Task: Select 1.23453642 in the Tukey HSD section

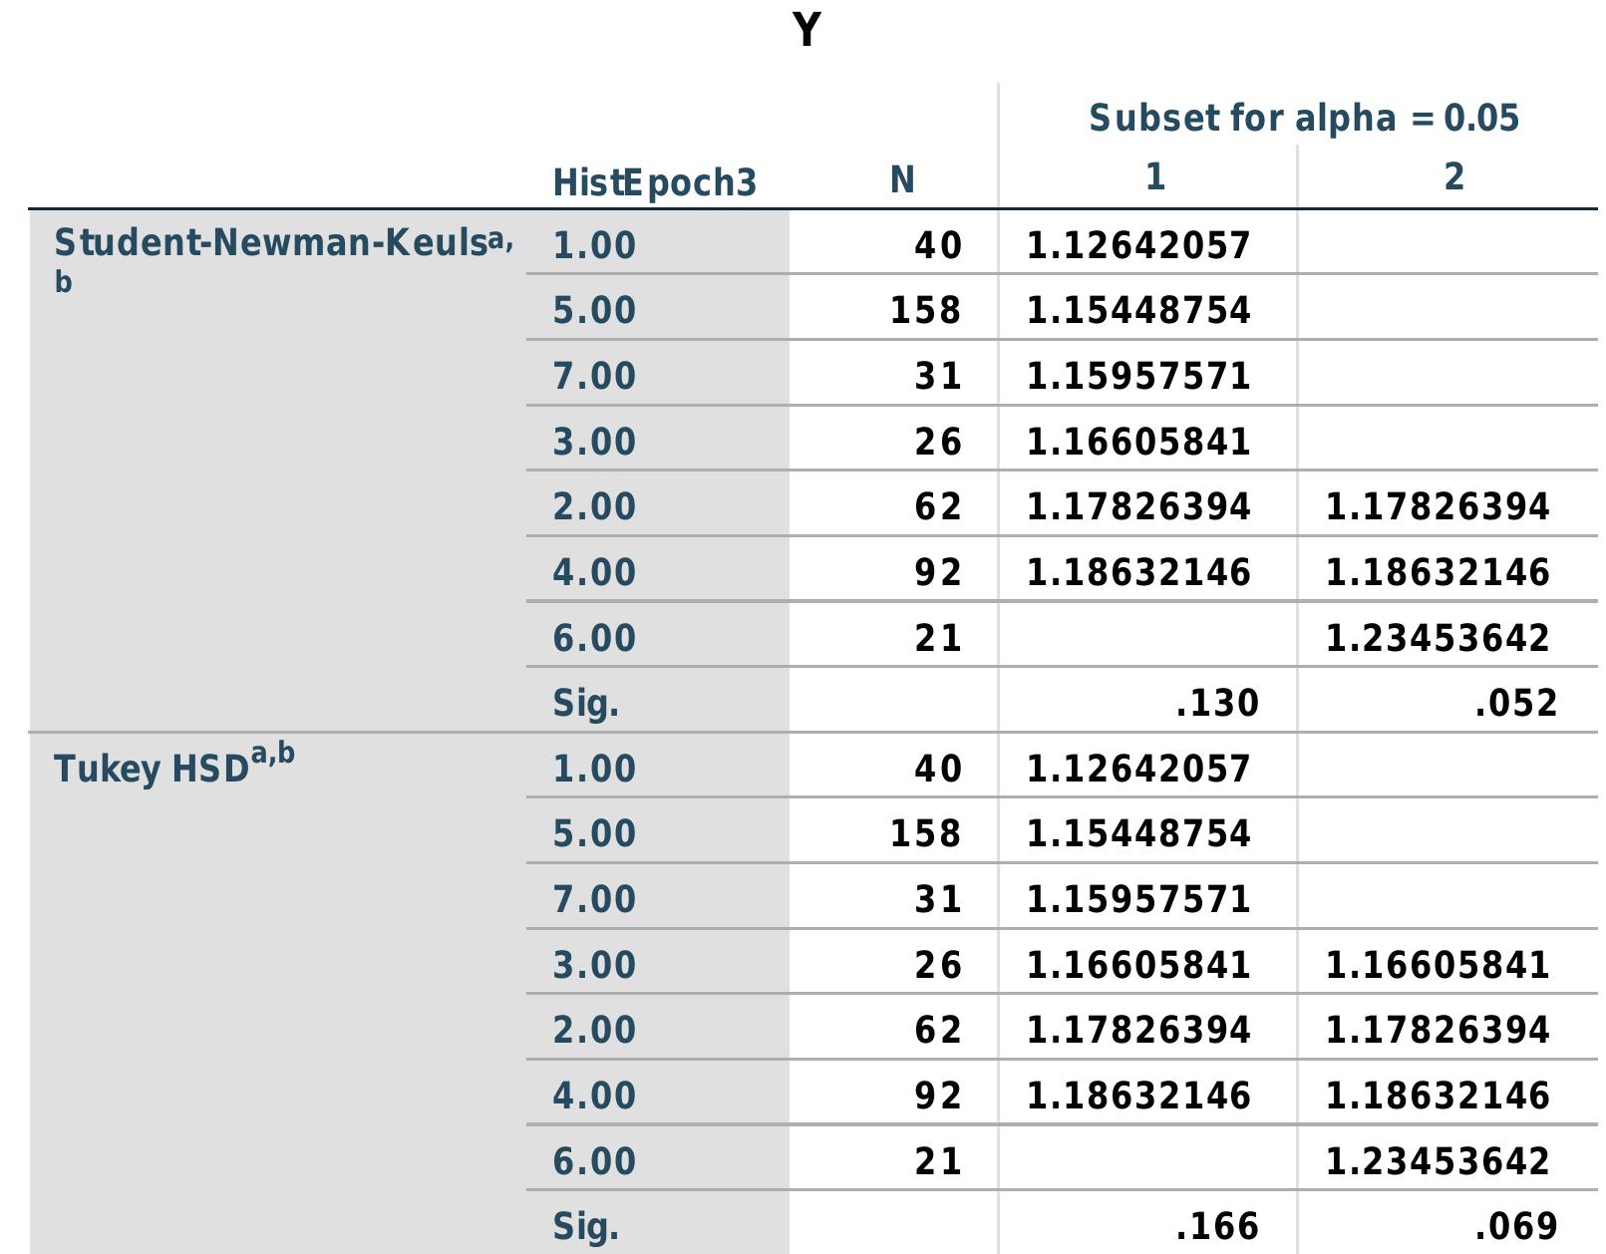Action: tap(1437, 1160)
